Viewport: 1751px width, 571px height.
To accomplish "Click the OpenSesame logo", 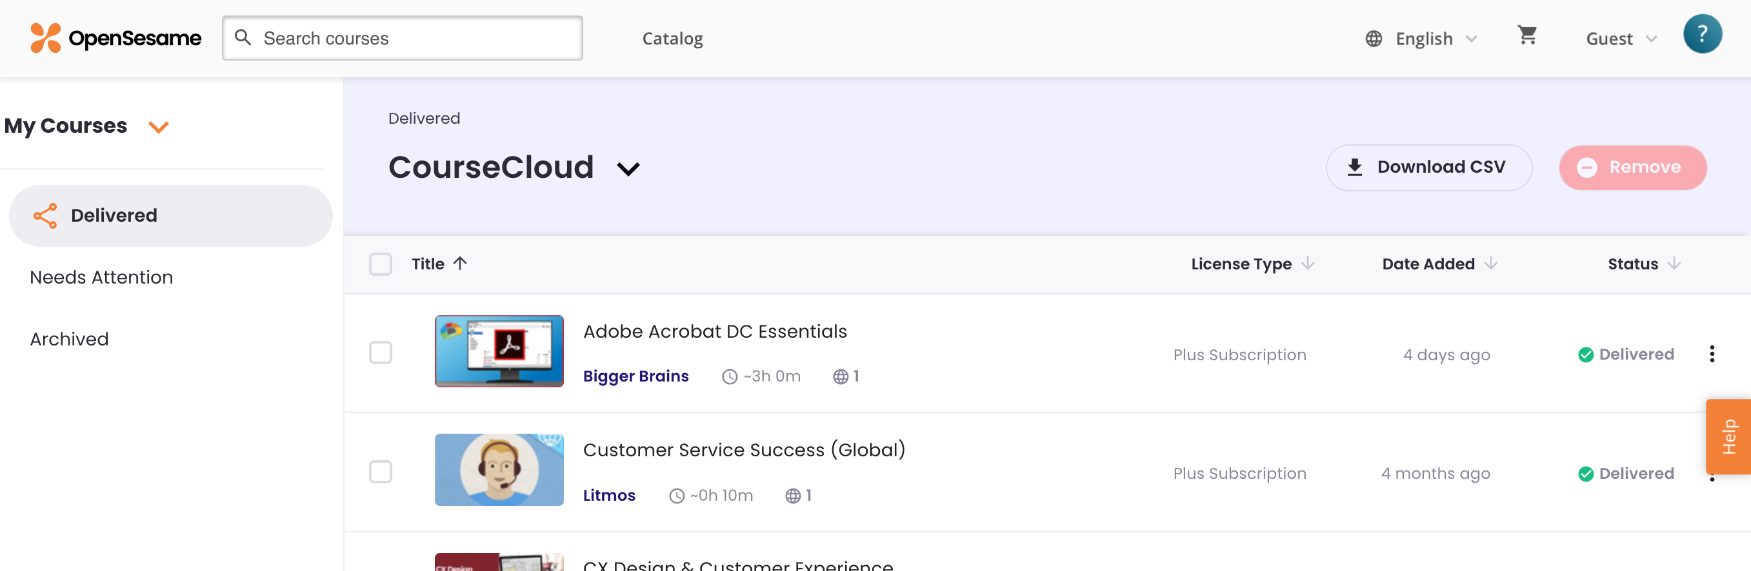I will pos(115,38).
